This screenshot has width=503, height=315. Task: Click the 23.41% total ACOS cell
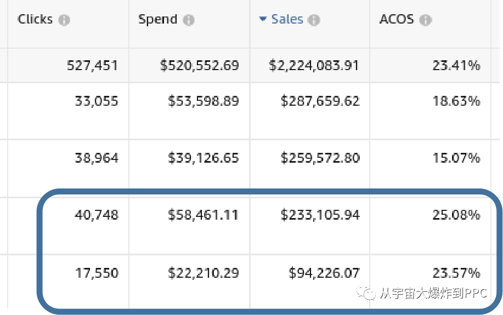click(456, 66)
